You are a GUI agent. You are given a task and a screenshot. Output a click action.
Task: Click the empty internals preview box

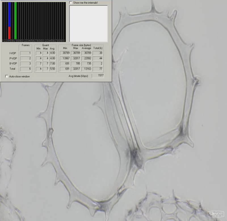point(89,24)
